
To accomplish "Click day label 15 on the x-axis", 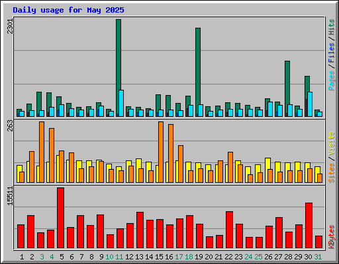I will coord(159,257).
